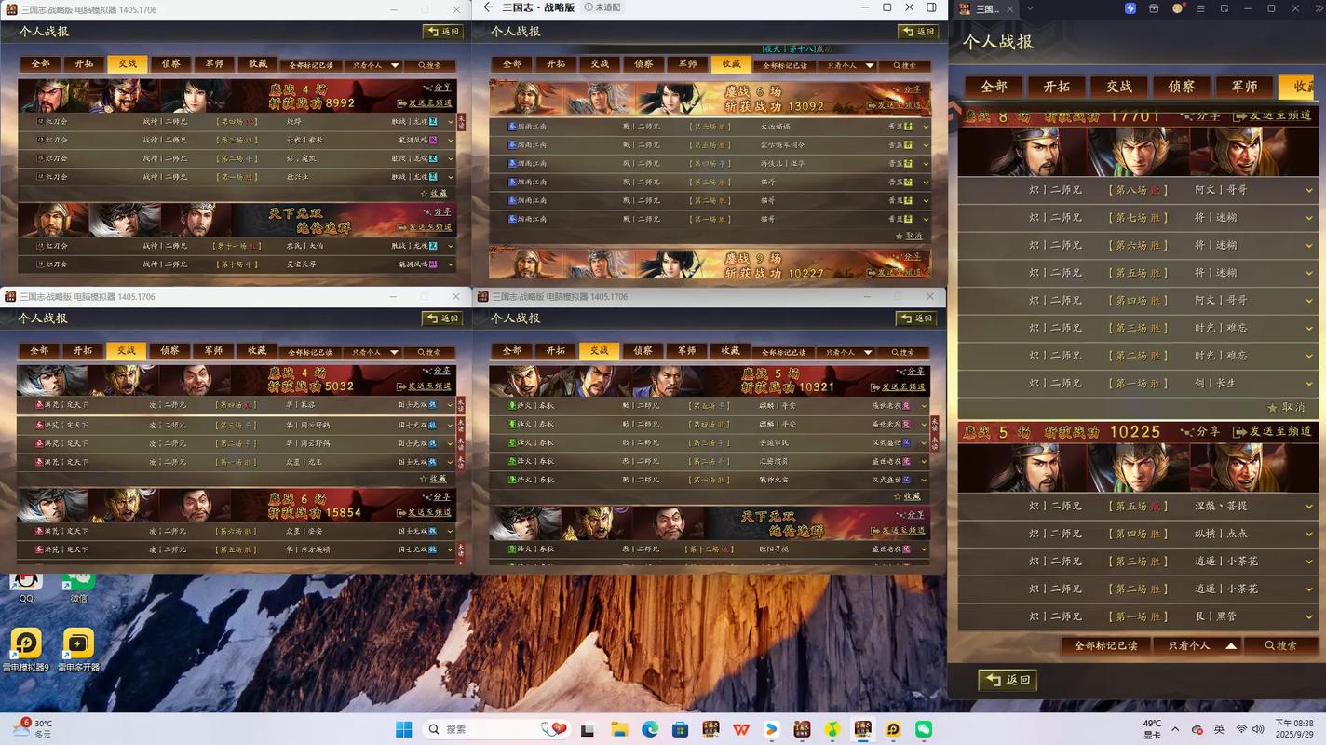Switch to 军师 tab in the 洪荒 window
This screenshot has height=745, width=1326.
[x=214, y=350]
